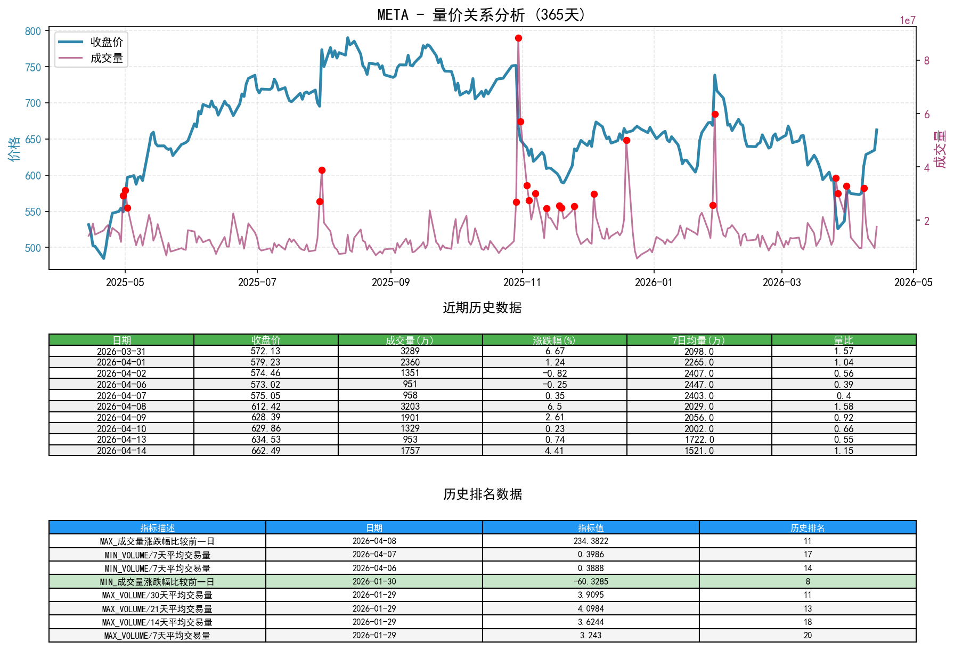
Task: Click the 量比 column header
Action: 844,340
